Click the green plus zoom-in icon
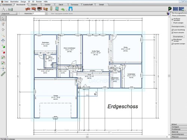Viewport: 187px width, 140px height. click(3, 46)
